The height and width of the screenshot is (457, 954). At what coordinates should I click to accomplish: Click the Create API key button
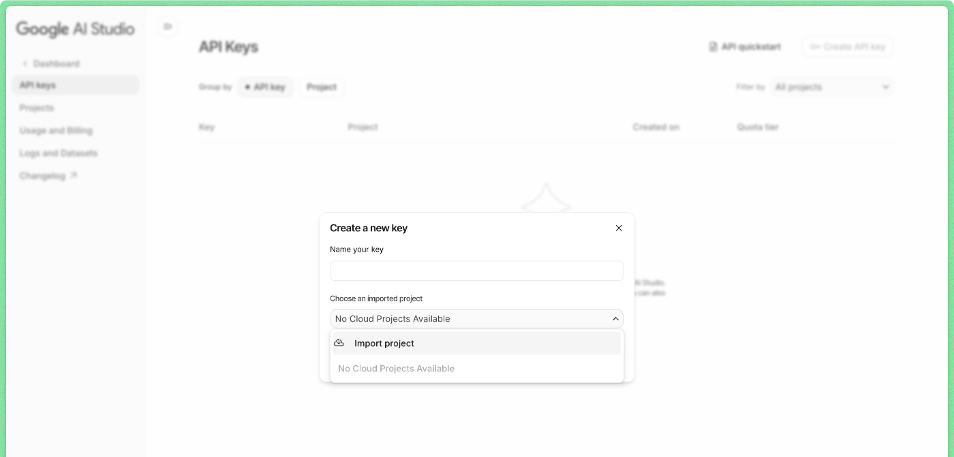[848, 47]
